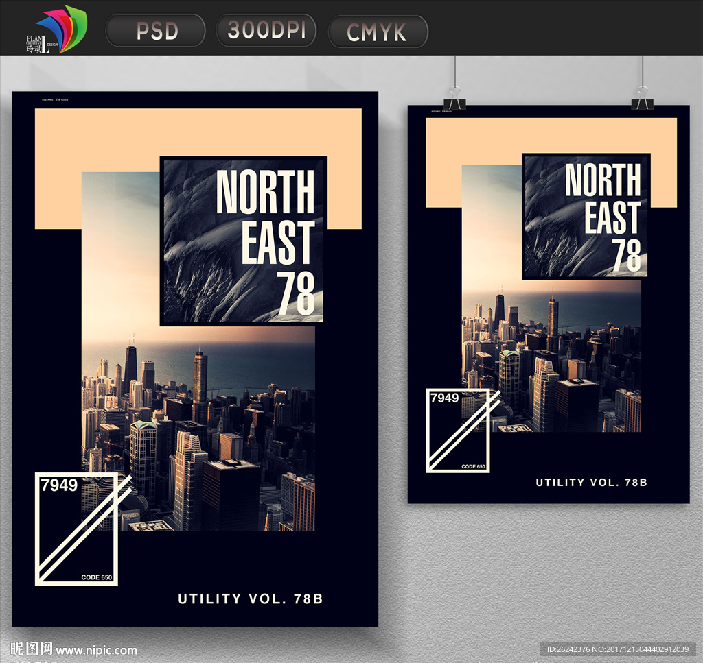Click the left binder clip
Screen dimensions: 703x663
pos(454,97)
